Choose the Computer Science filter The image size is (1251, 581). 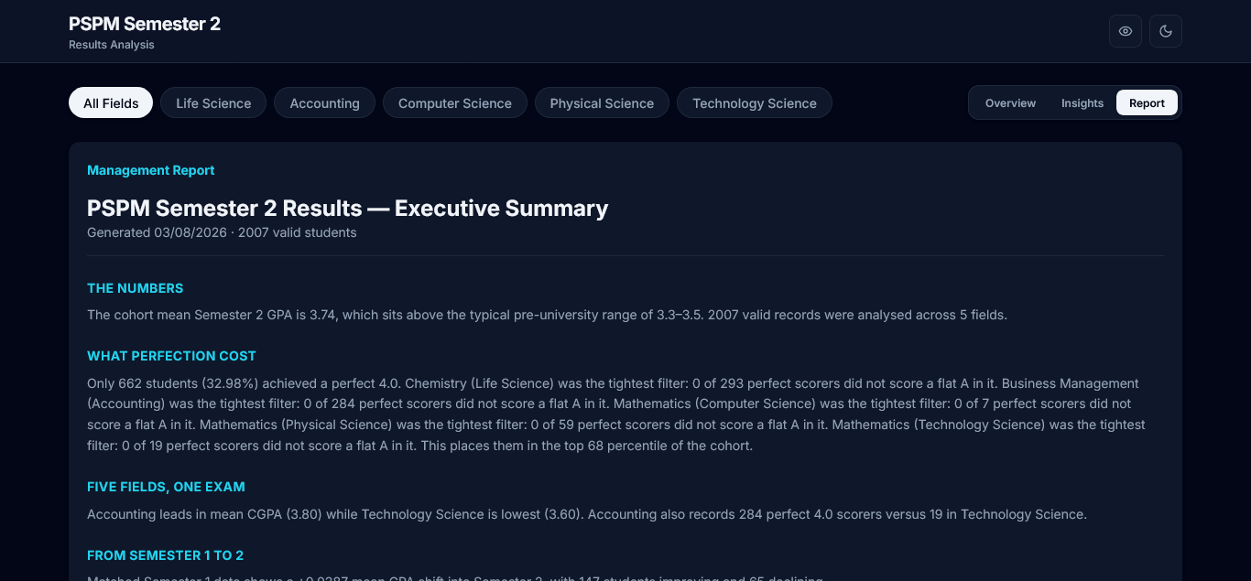coord(455,103)
